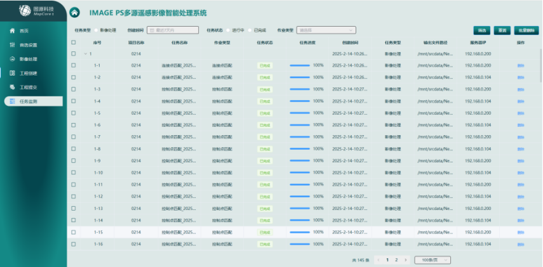
Task: Collapse the group row 1 with the chevron
Action: click(86, 54)
